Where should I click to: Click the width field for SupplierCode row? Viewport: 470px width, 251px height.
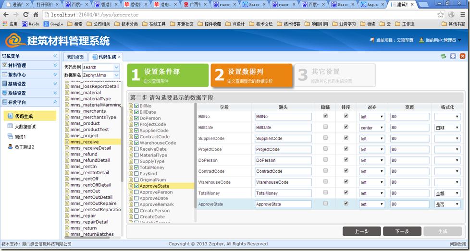tap(409, 139)
